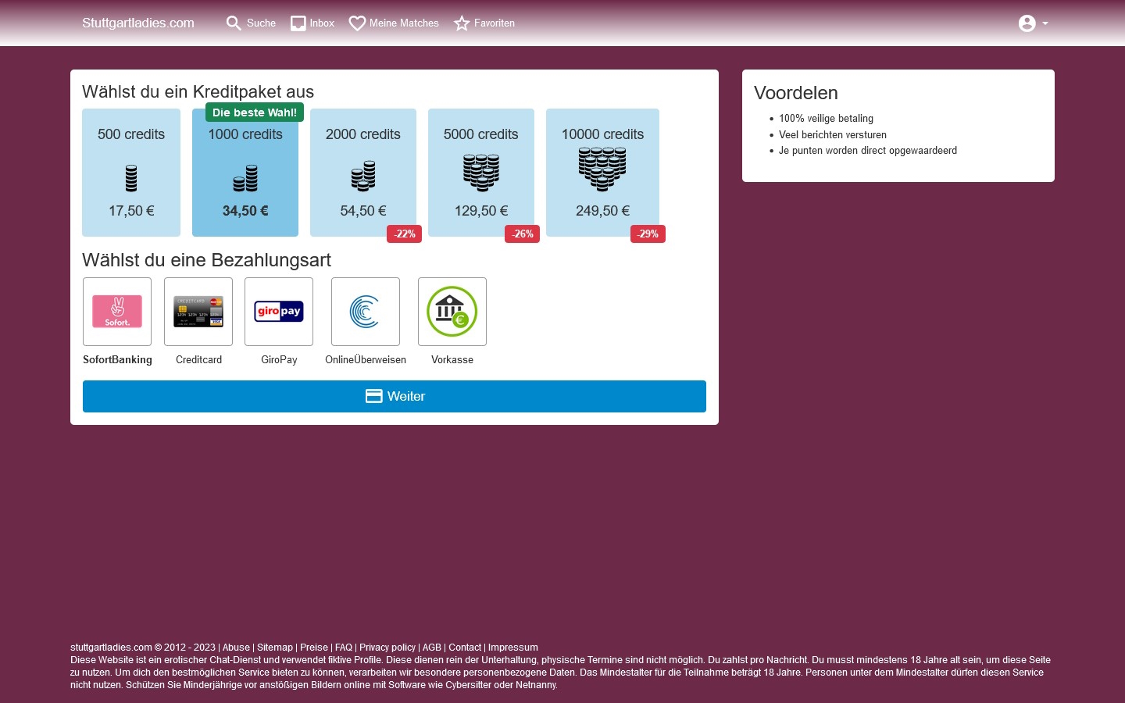
Task: Choose the 2000 credits package
Action: [x=363, y=173]
